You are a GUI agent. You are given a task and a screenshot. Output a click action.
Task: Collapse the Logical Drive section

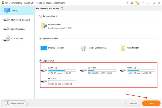[x=40, y=61]
